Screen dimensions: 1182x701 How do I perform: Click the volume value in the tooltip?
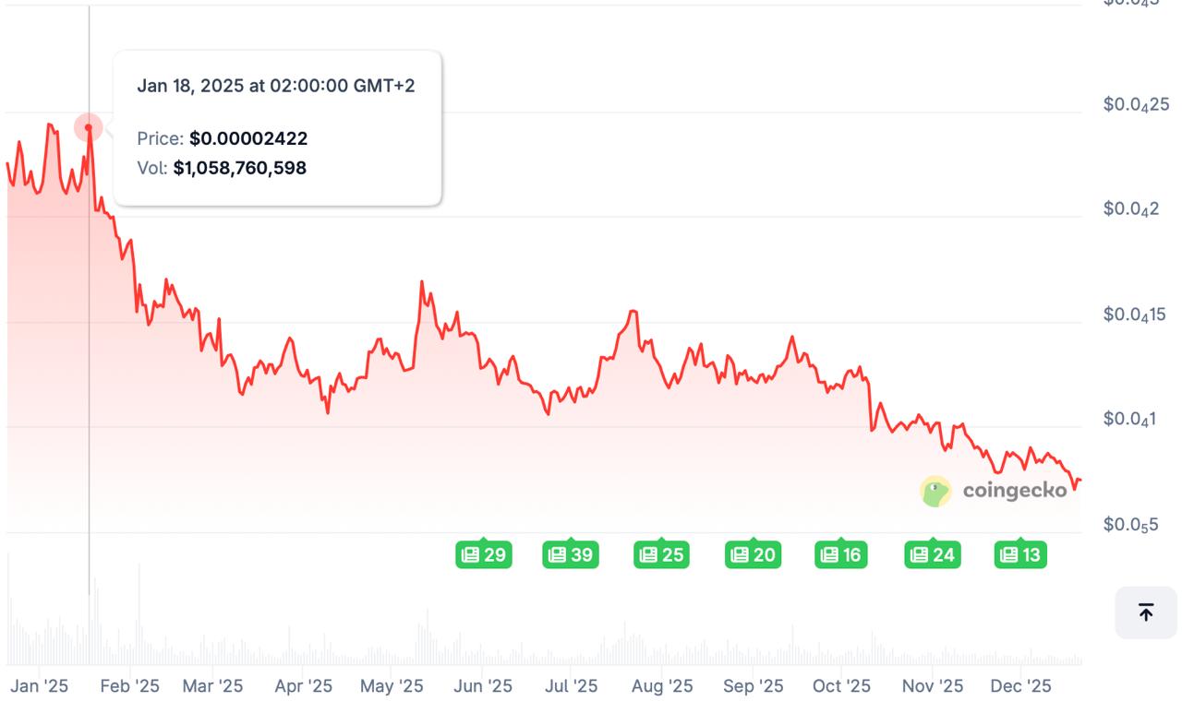point(240,168)
